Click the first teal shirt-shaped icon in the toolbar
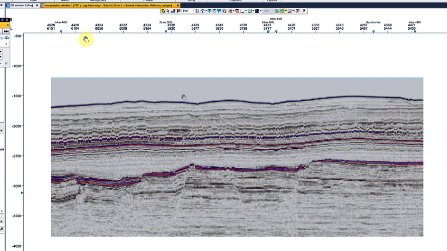This screenshot has width=447, height=251. (210, 11)
